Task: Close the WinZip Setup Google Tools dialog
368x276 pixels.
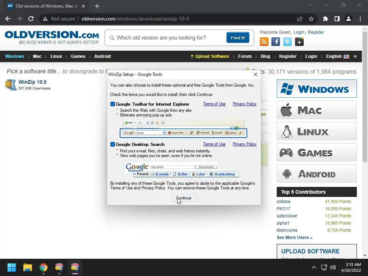Action: click(x=256, y=74)
